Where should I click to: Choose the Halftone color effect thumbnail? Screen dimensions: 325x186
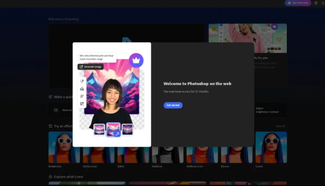[202, 155]
